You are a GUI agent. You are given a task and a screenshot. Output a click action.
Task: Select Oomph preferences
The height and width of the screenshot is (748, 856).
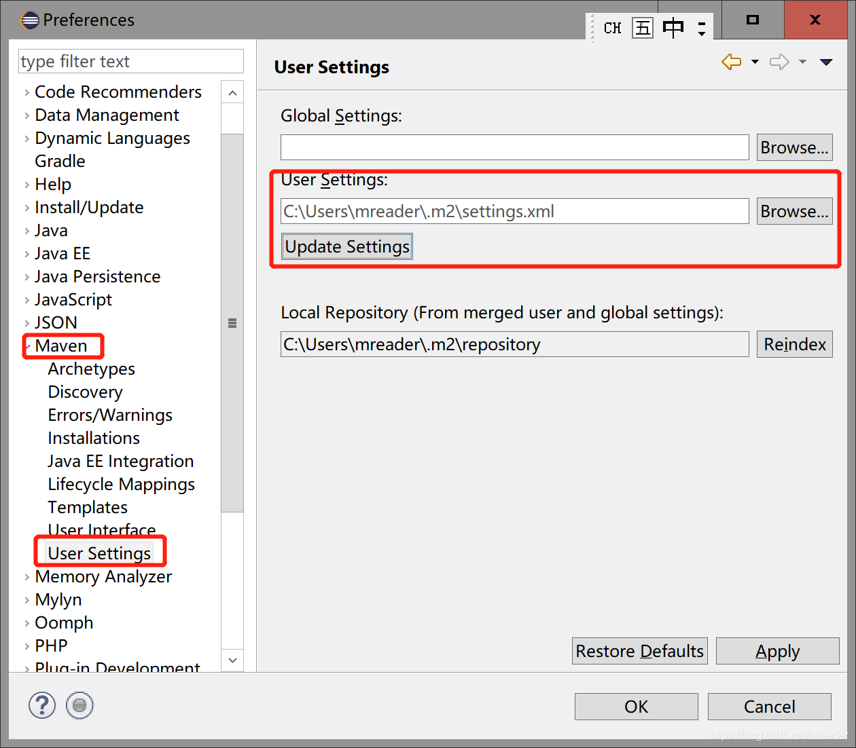coord(64,622)
